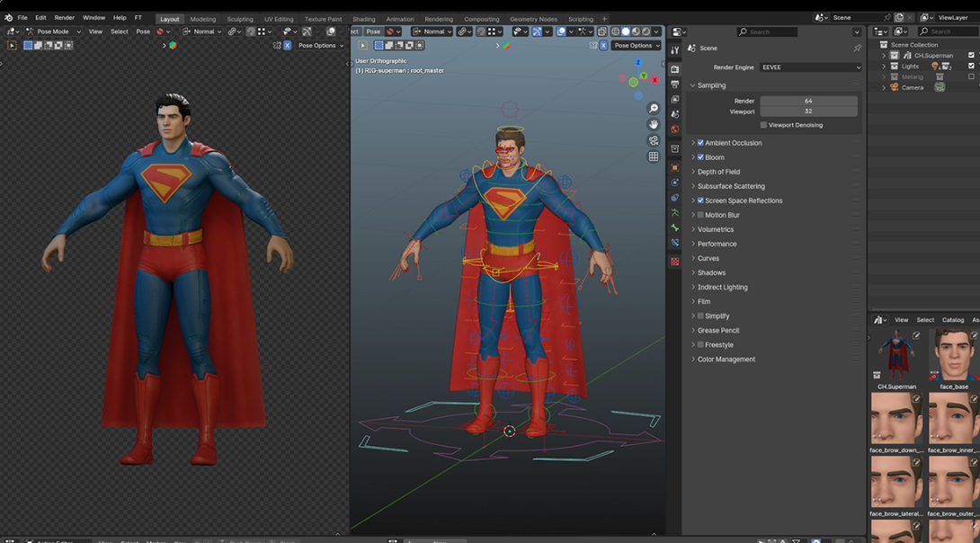Viewport: 980px width, 543px height.
Task: Toggle the Metarig collection checkbox in outliner
Action: pyautogui.click(x=971, y=76)
